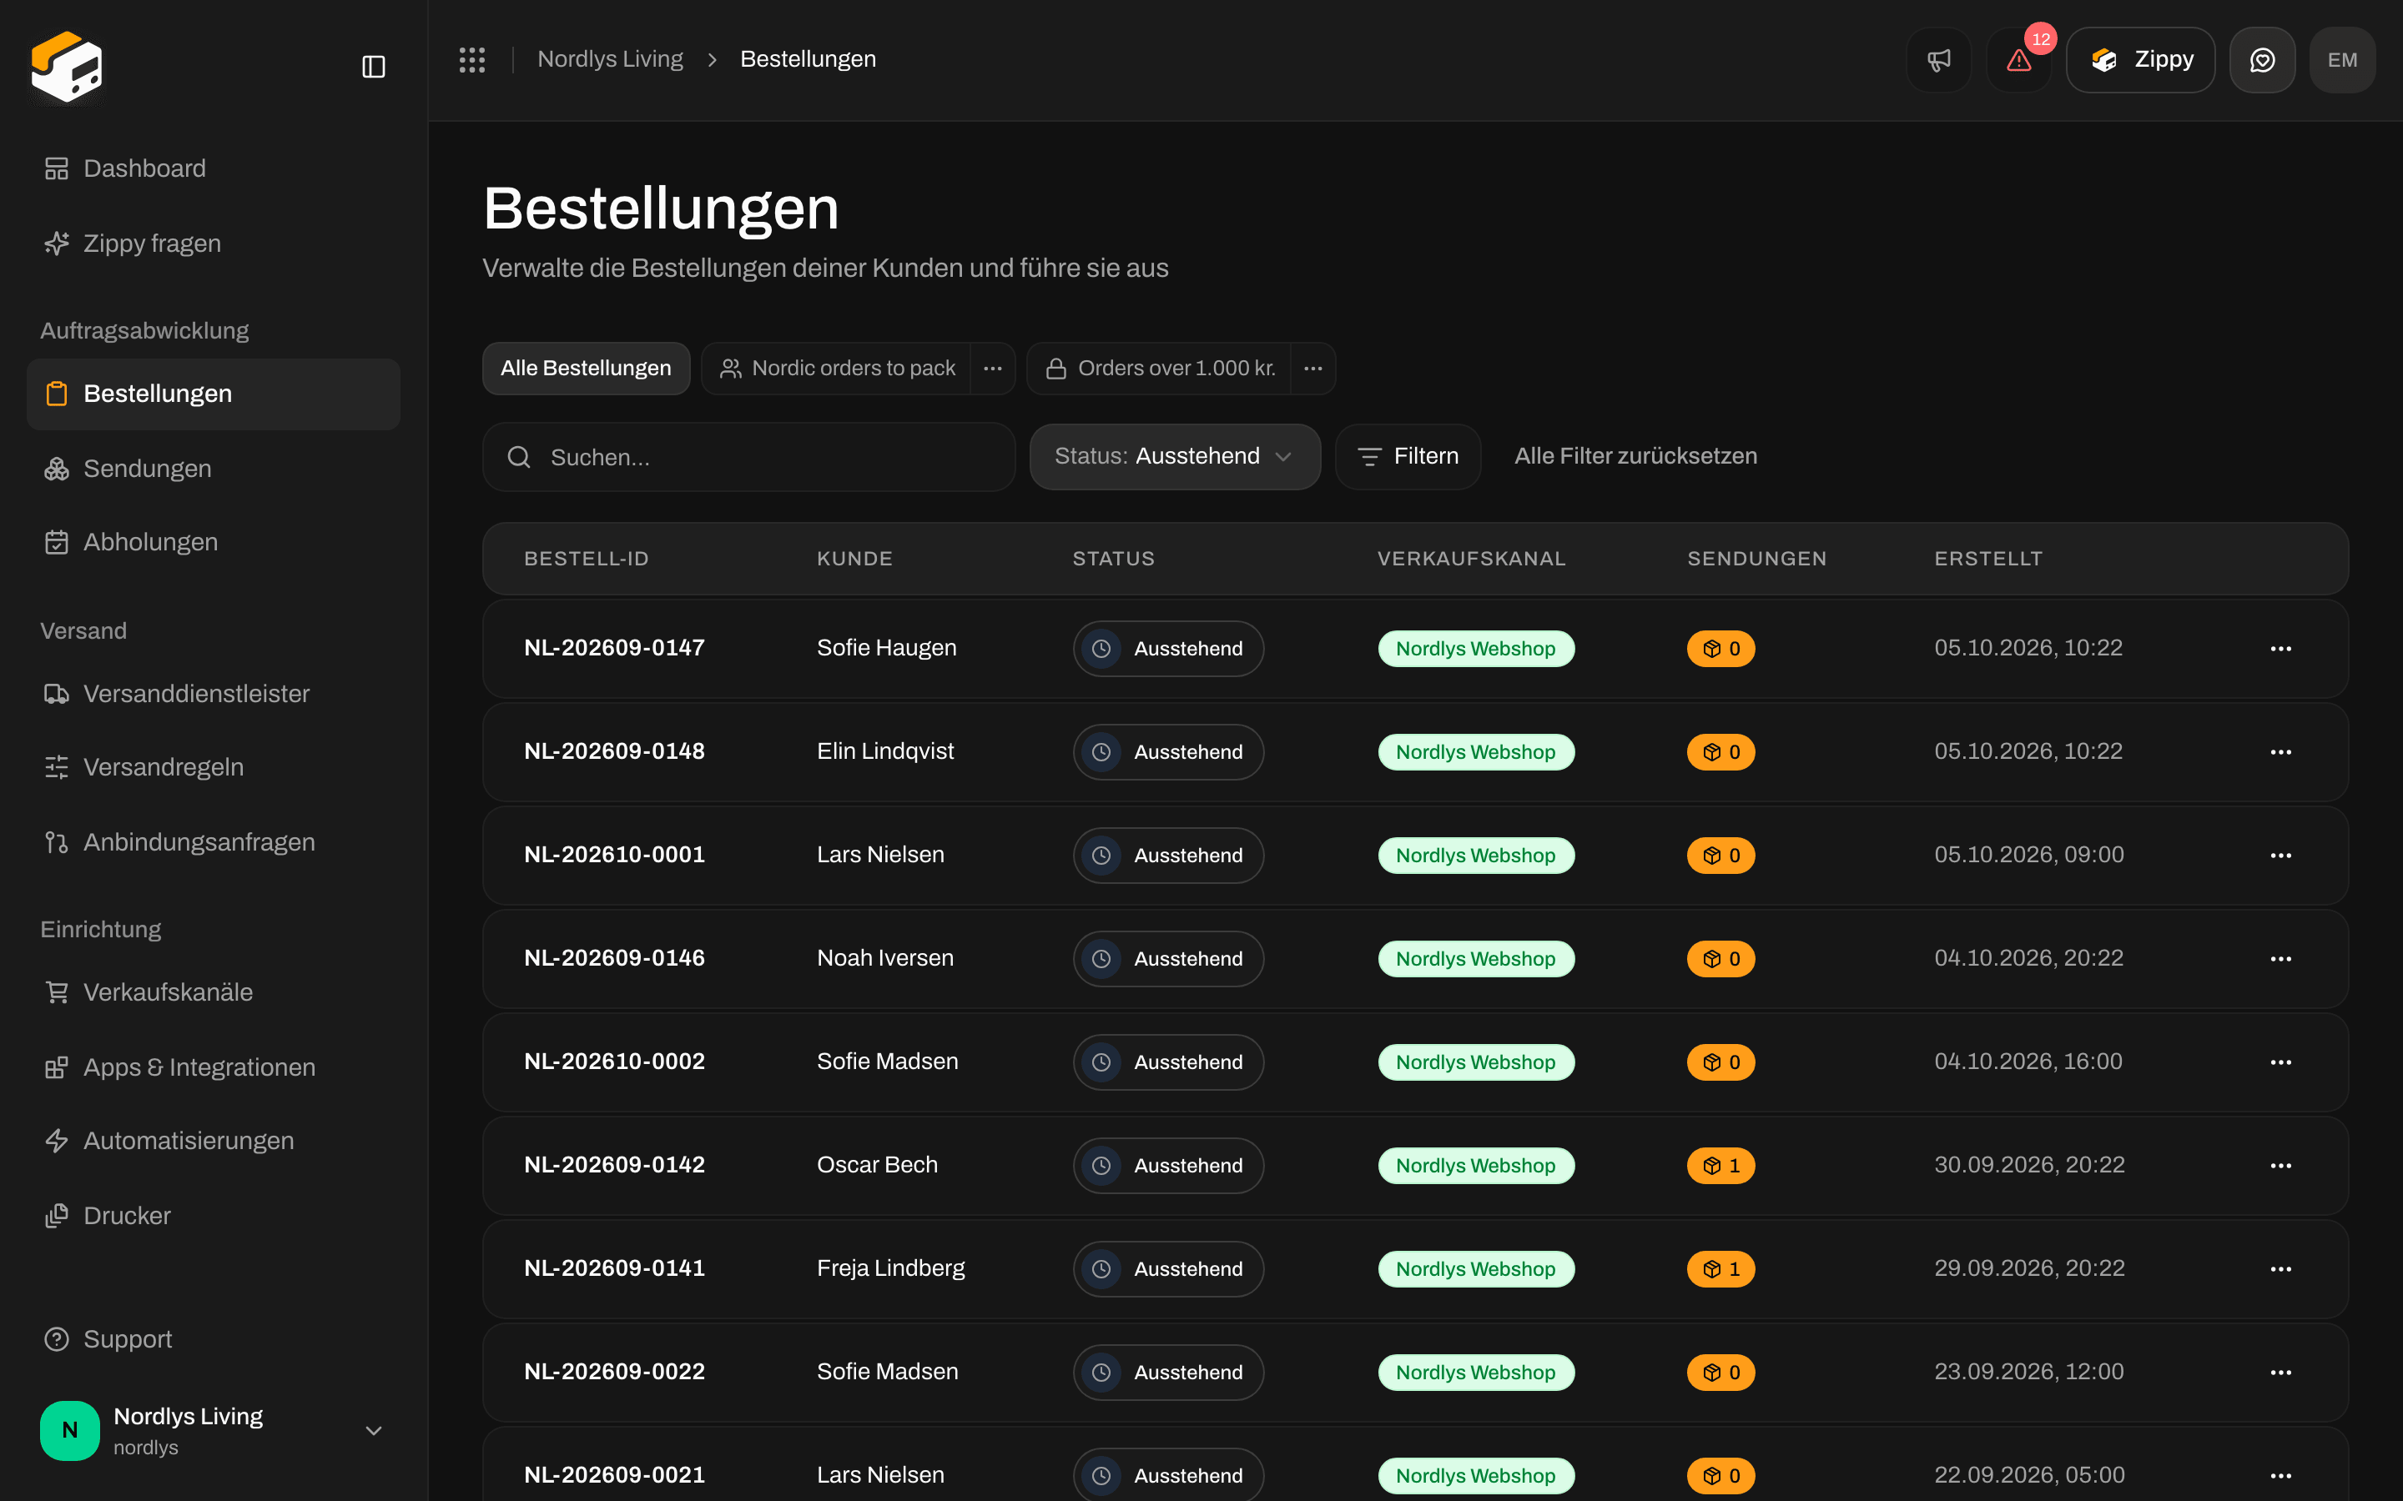2403x1501 pixels.
Task: Open Sendungen in the sidebar
Action: [214, 469]
